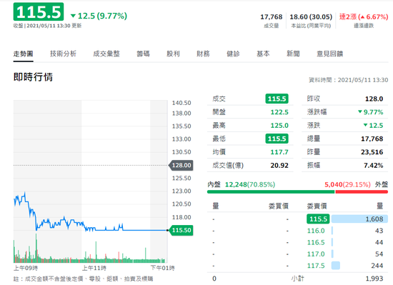Click the 內盤 12,248(70.85%) text
The image size is (393, 285).
pos(241,184)
